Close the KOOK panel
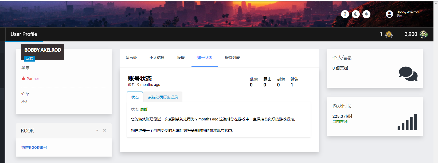438x163 pixels. point(105,130)
